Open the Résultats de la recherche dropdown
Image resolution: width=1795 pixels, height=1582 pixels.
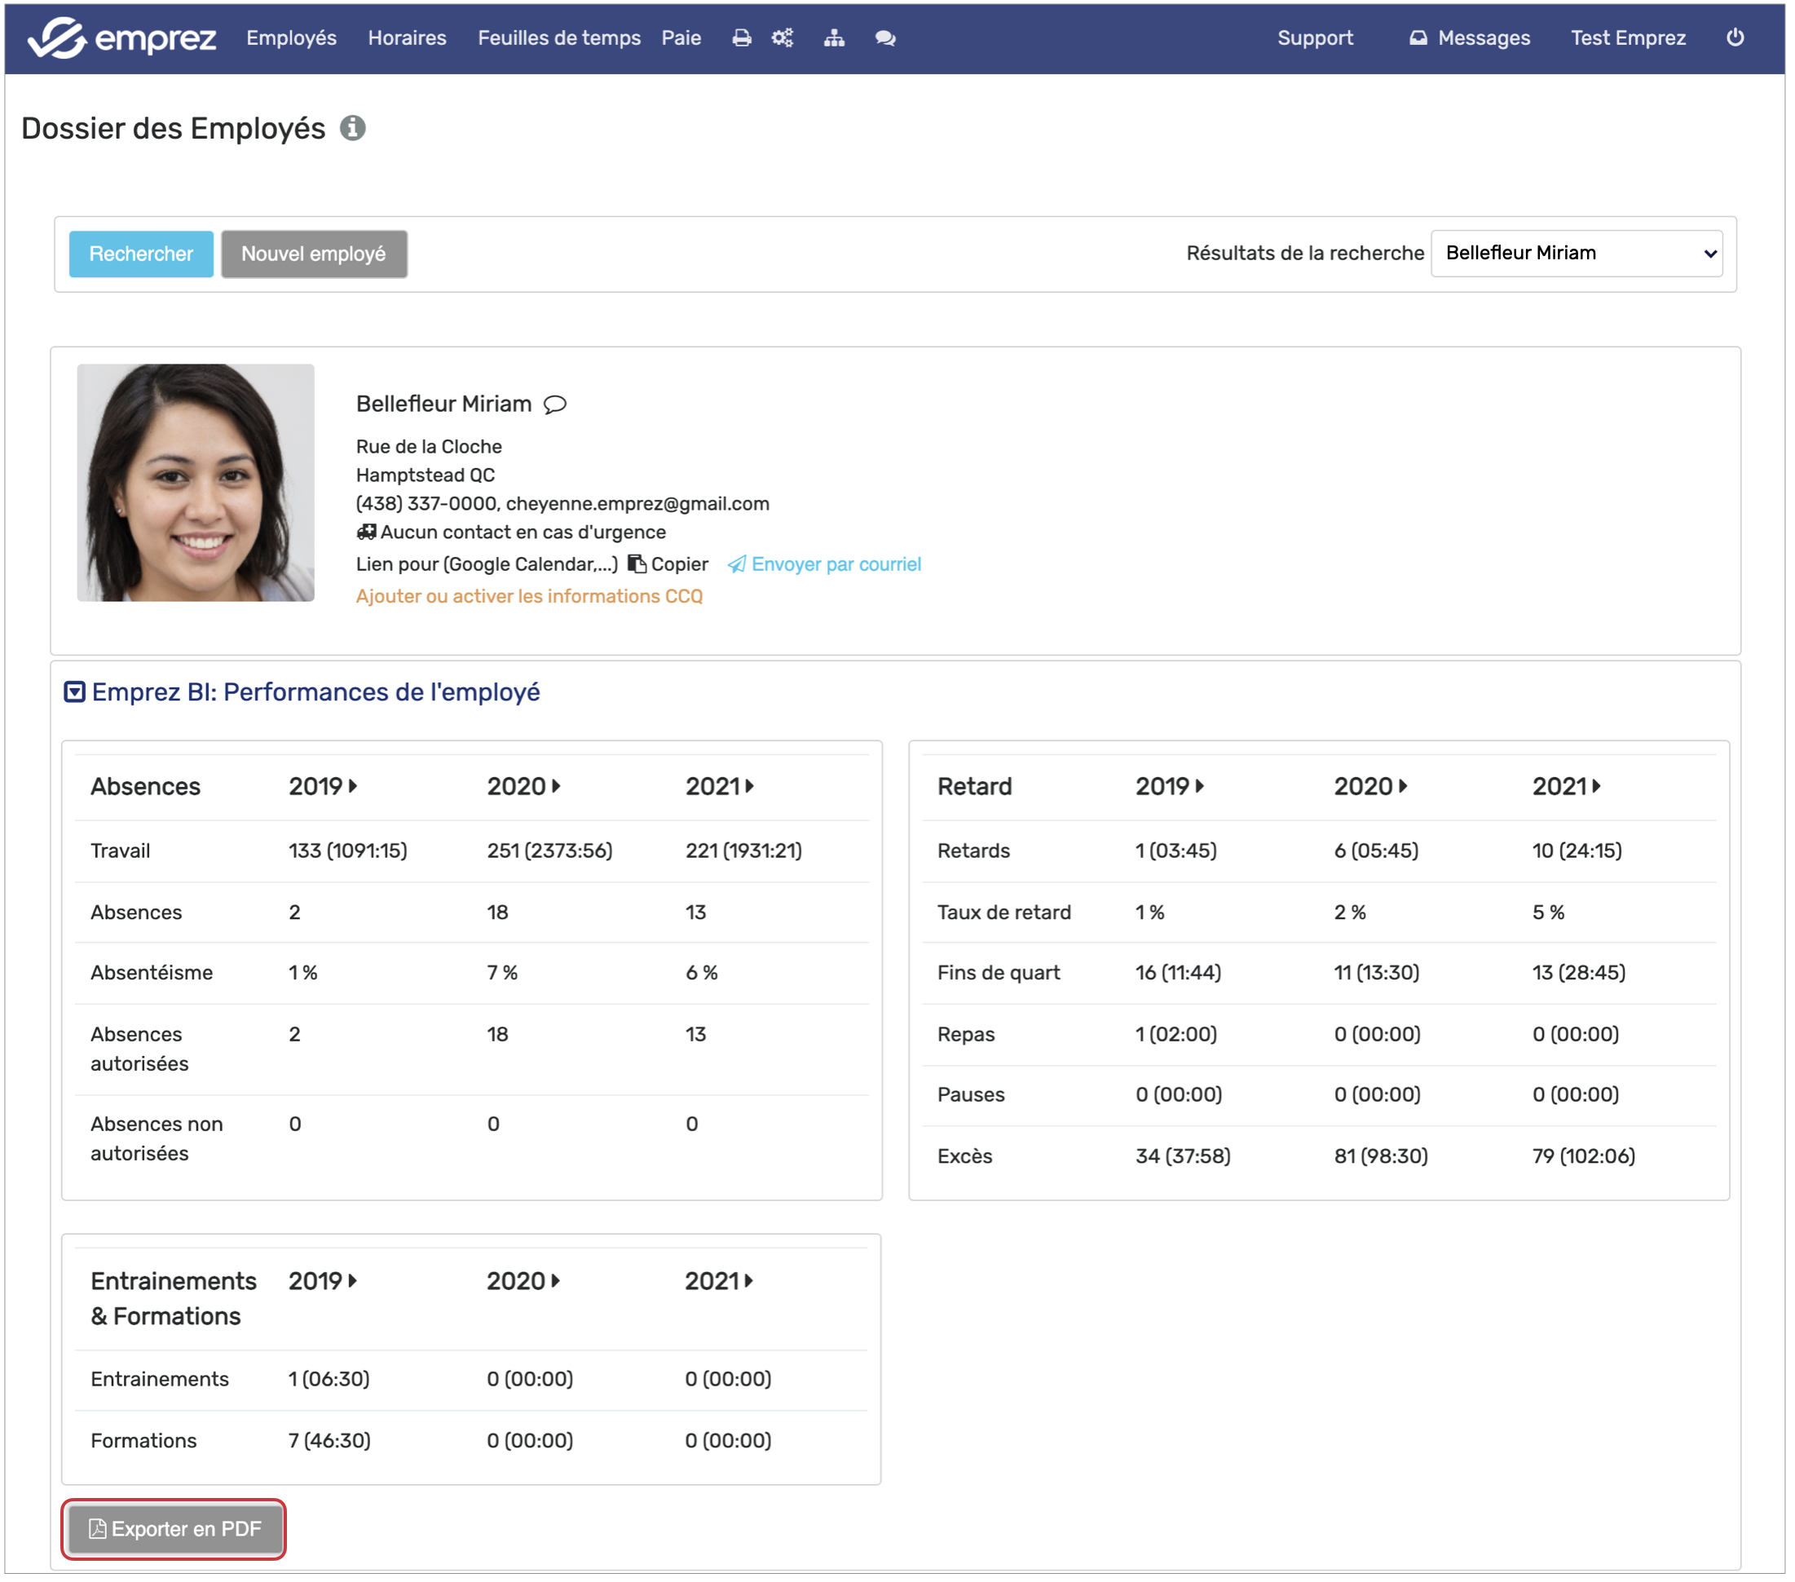click(1577, 253)
